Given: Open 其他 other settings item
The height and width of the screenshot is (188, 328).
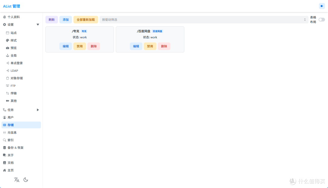Looking at the screenshot, I should click(22, 101).
